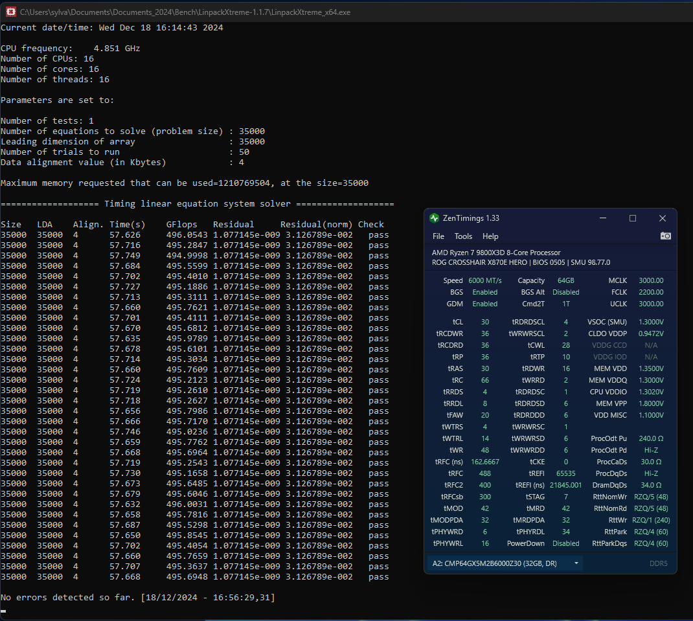Maximize the ZenTimings window
The image size is (693, 621).
coord(633,218)
